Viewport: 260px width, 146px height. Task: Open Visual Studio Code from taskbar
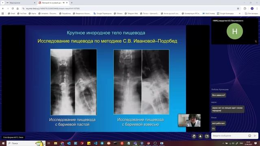coord(95,143)
